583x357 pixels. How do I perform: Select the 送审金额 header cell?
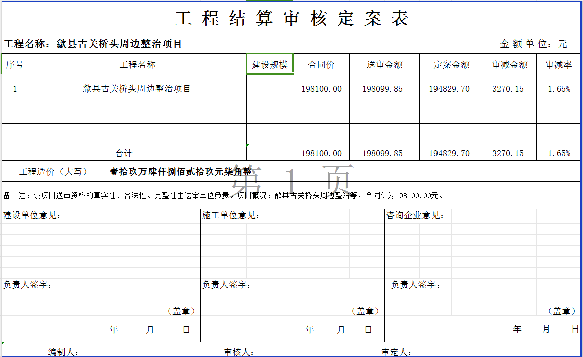[384, 65]
